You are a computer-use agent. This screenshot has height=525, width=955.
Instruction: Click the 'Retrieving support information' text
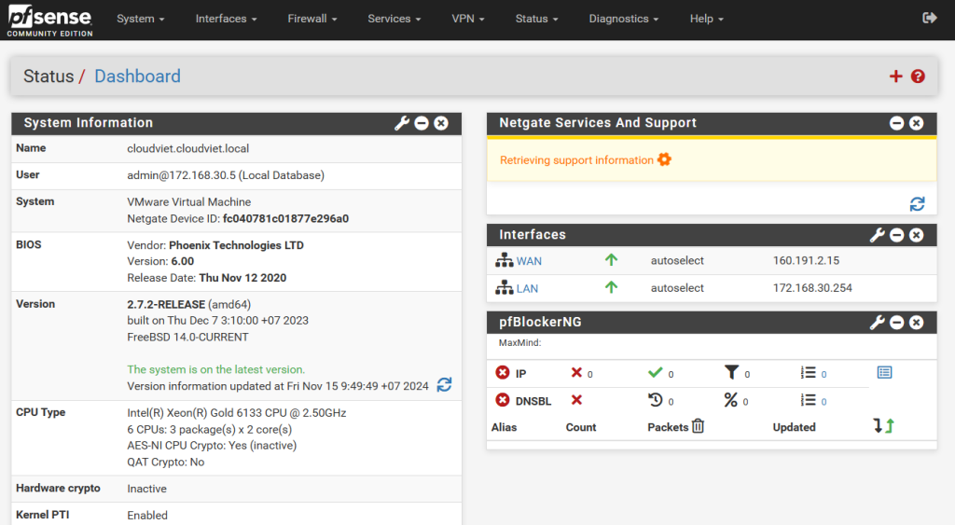[x=576, y=160]
